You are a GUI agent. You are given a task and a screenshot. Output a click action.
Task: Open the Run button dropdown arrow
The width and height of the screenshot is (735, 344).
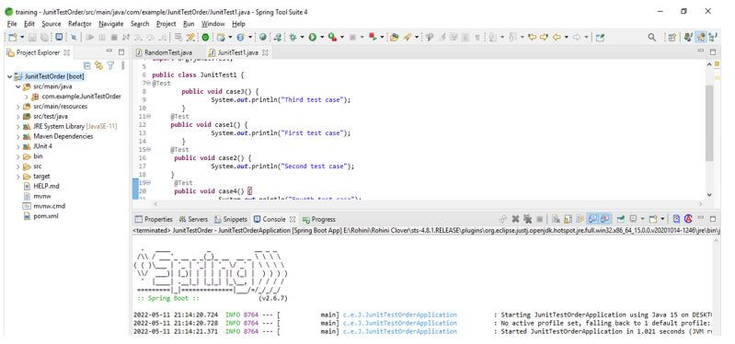(322, 38)
